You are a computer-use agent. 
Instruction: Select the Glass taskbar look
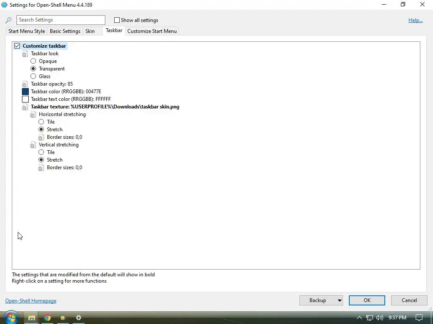pos(33,76)
